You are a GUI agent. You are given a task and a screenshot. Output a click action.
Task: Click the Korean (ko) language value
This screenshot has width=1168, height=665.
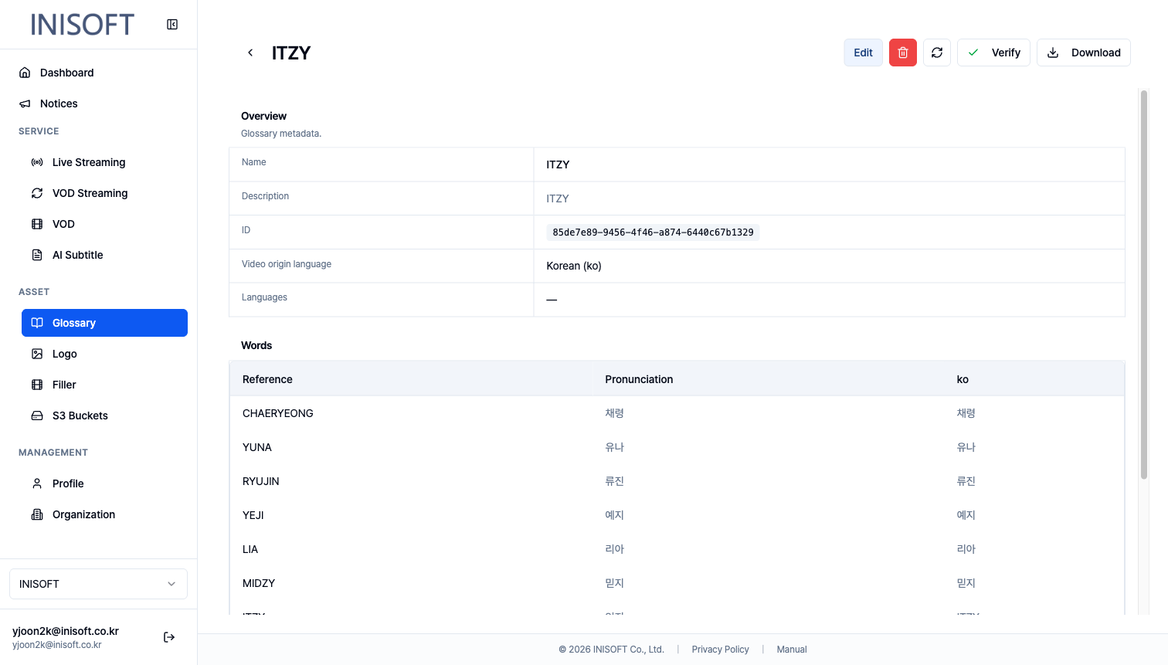[x=574, y=266]
